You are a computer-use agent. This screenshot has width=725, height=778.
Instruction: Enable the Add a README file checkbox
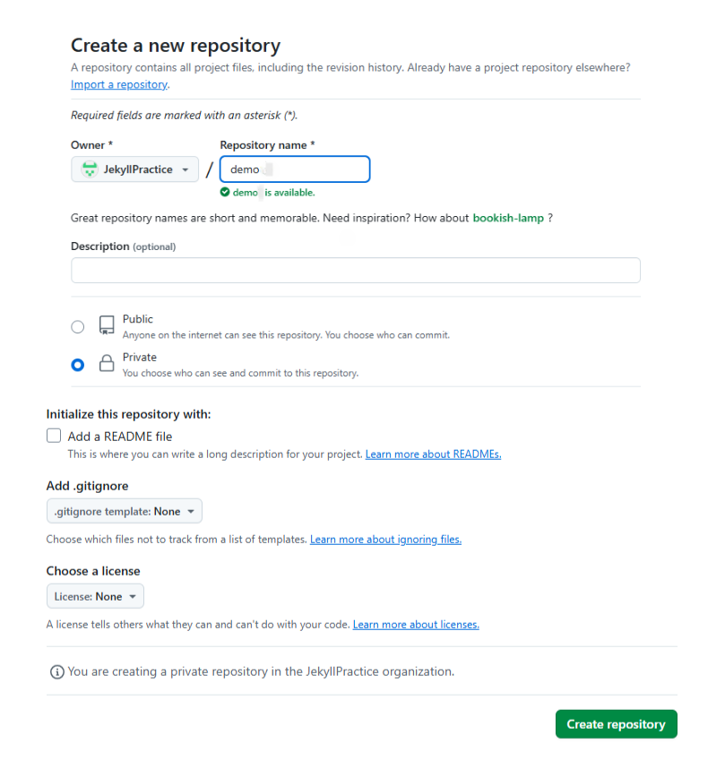54,436
